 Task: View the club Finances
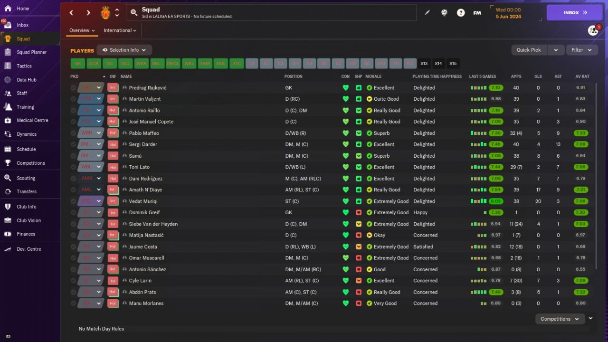26,234
